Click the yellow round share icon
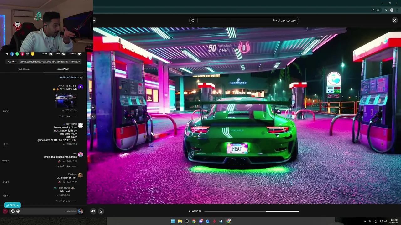Viewport: 401px width, 225px height. [x=33, y=54]
